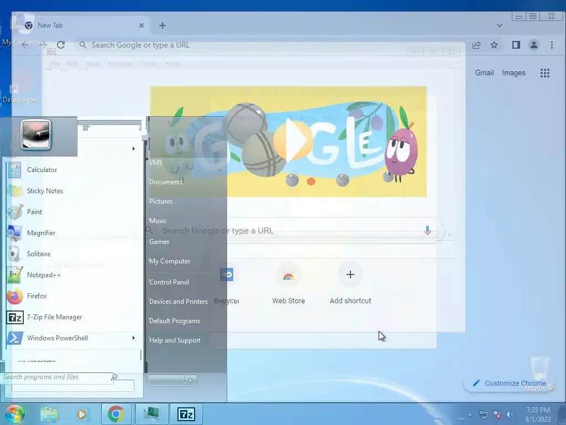Click the Start menu user account picture
The width and height of the screenshot is (566, 425).
tap(36, 135)
